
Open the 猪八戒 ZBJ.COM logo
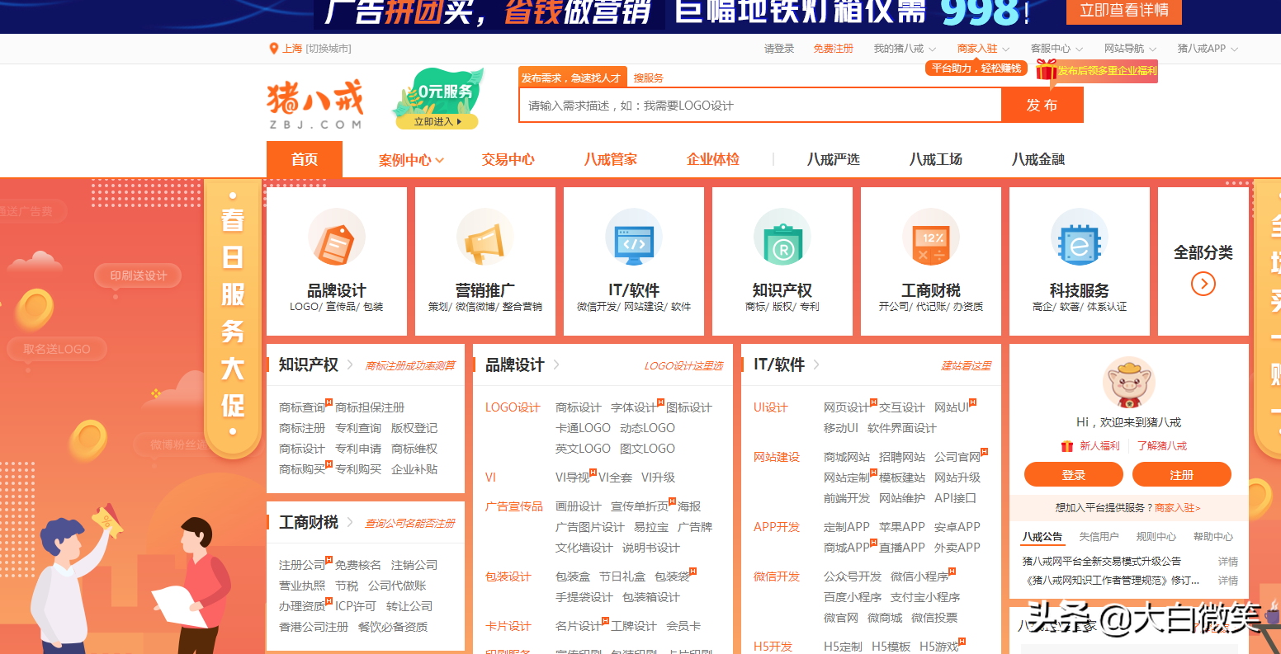click(315, 105)
